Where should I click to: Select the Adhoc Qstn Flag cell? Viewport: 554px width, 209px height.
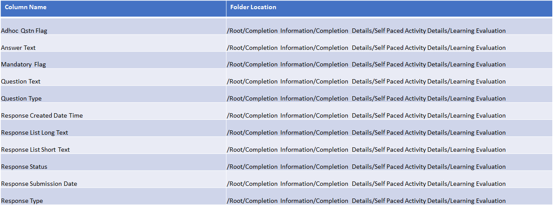tap(24, 31)
